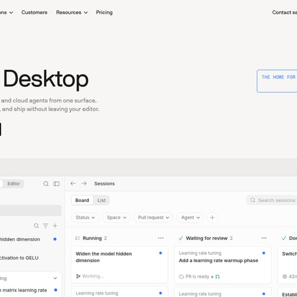Image resolution: width=297 pixels, height=297 pixels.
Task: Click the PR is ready status
Action: (197, 276)
